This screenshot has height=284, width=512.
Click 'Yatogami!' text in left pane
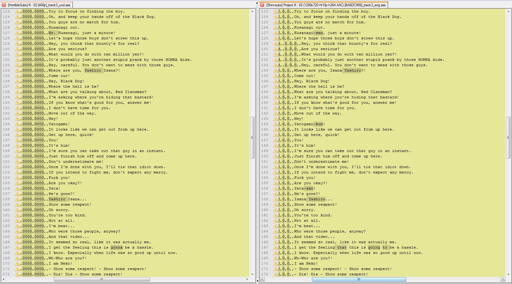pos(59,124)
